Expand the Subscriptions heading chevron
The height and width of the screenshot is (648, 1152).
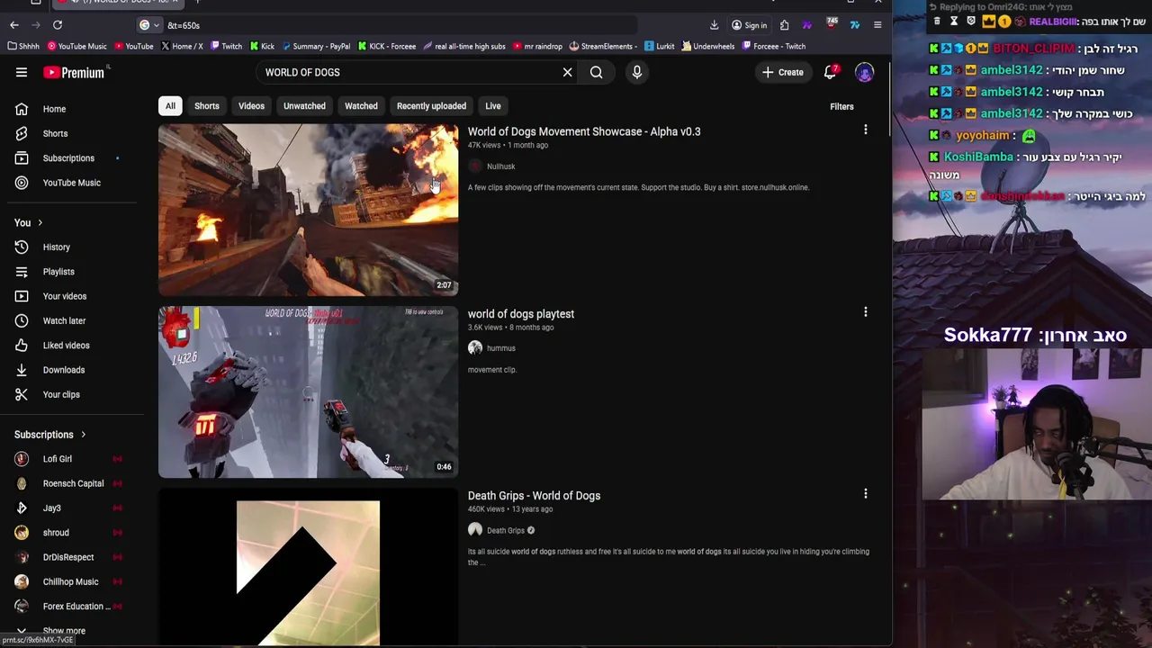pos(83,435)
